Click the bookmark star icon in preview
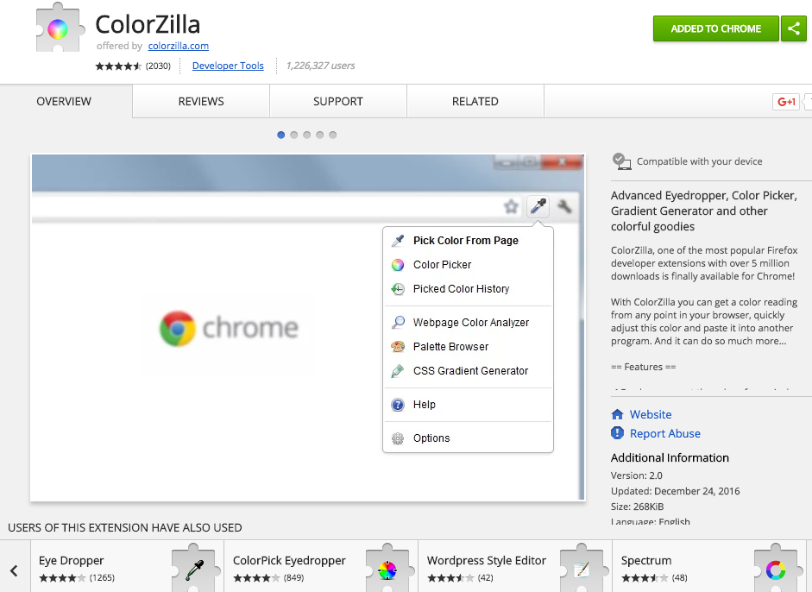Image resolution: width=812 pixels, height=592 pixels. pyautogui.click(x=511, y=206)
